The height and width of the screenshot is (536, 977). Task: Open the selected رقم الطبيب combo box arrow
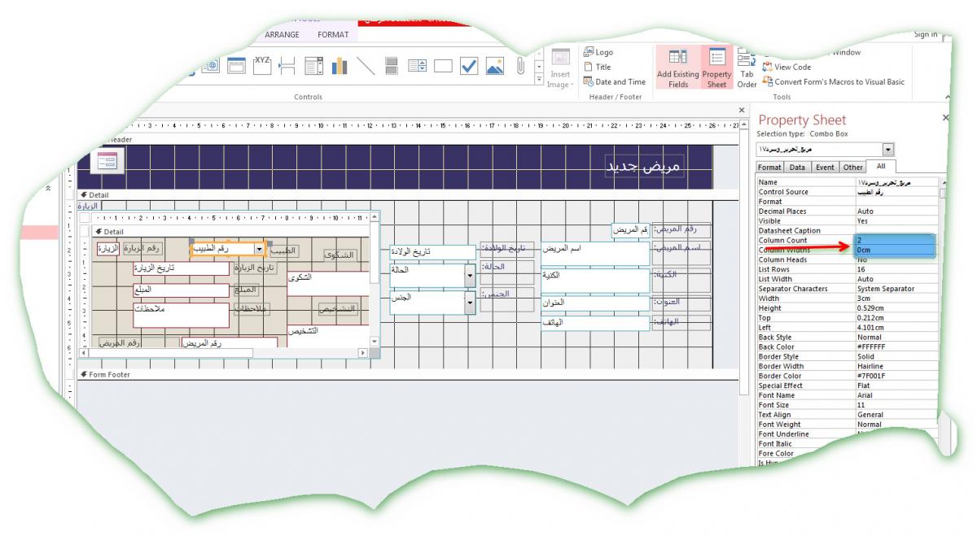point(260,250)
